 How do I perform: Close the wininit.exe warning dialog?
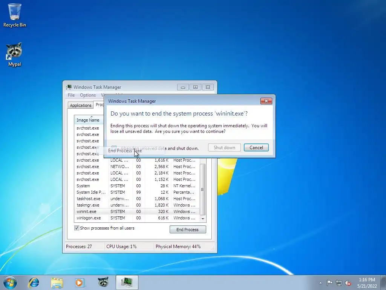click(x=266, y=101)
